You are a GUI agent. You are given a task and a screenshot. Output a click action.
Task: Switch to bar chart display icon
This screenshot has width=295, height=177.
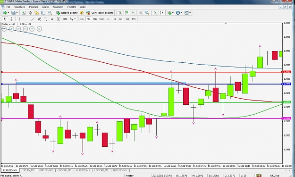120,13
